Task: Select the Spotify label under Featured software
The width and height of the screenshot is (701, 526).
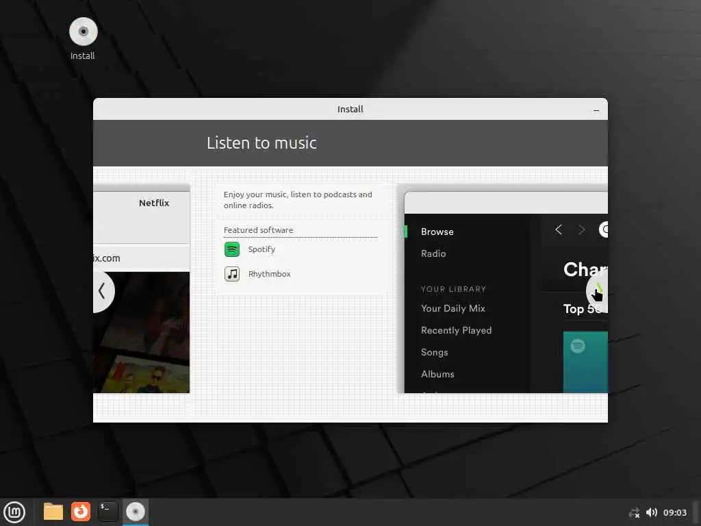Action: 262,249
